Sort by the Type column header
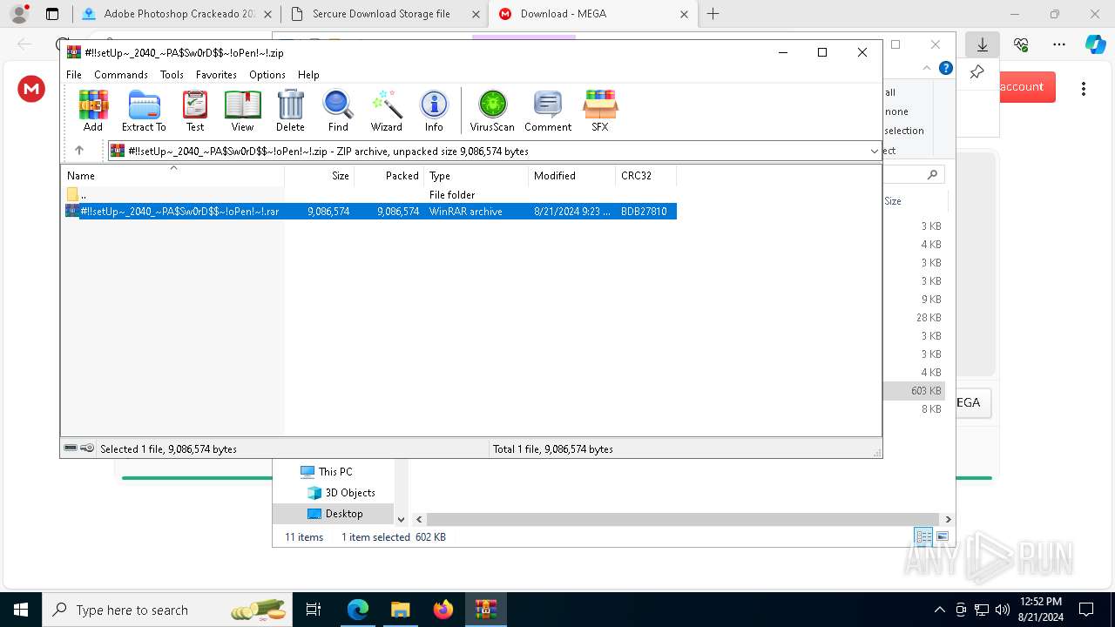 [x=476, y=175]
